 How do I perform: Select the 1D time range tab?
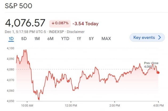coord(11,39)
